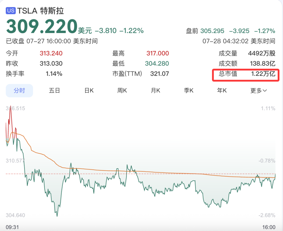The image size is (283, 231).
Task: Click the 309.220 current price
Action: coord(42,26)
